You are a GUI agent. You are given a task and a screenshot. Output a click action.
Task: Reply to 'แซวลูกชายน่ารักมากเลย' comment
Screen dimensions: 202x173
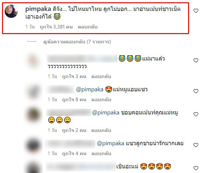tap(101, 153)
